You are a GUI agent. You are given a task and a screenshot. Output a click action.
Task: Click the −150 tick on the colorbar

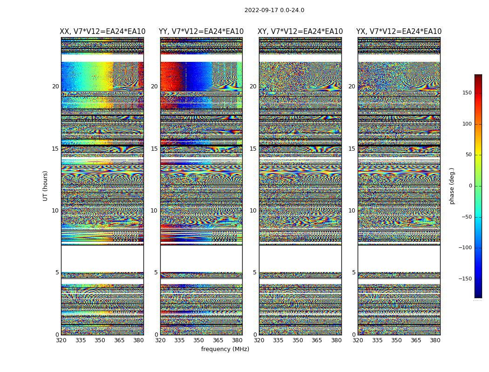click(465, 279)
